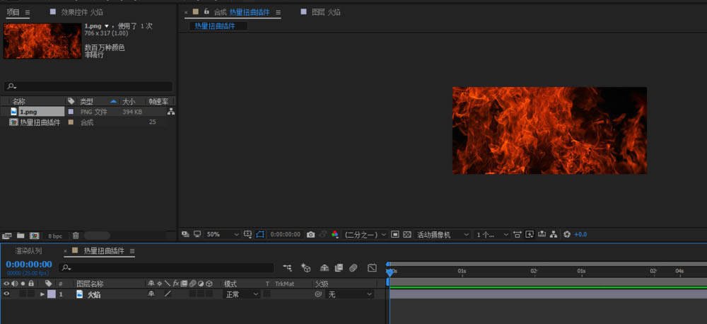Sort Project items by 类型 column
This screenshot has height=324, width=707.
pyautogui.click(x=86, y=102)
